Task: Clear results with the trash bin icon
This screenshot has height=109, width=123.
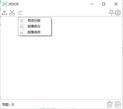Action: [x=110, y=104]
